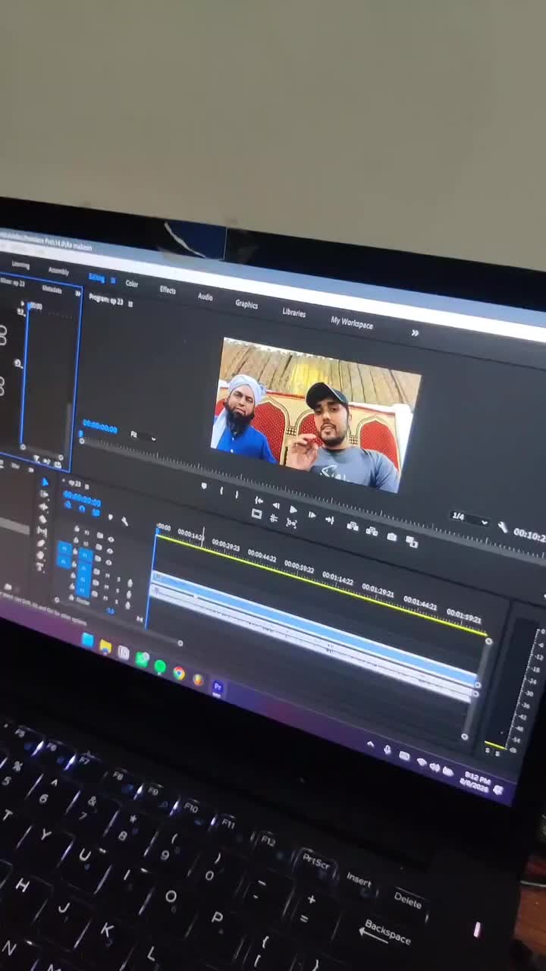Open File Explorer from taskbar
This screenshot has height=971, width=546.
click(x=105, y=646)
